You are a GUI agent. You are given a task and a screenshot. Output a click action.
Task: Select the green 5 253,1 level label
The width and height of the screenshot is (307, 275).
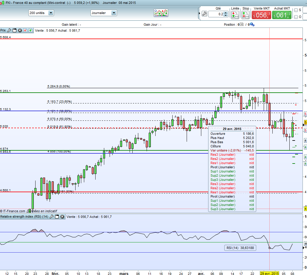[x=5, y=91]
